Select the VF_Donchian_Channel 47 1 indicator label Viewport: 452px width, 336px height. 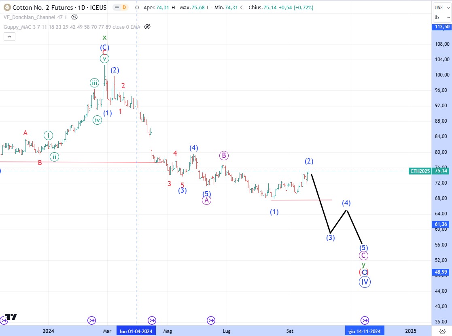(x=35, y=17)
